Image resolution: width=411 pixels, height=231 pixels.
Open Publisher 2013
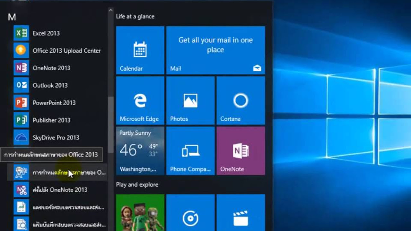(57, 120)
